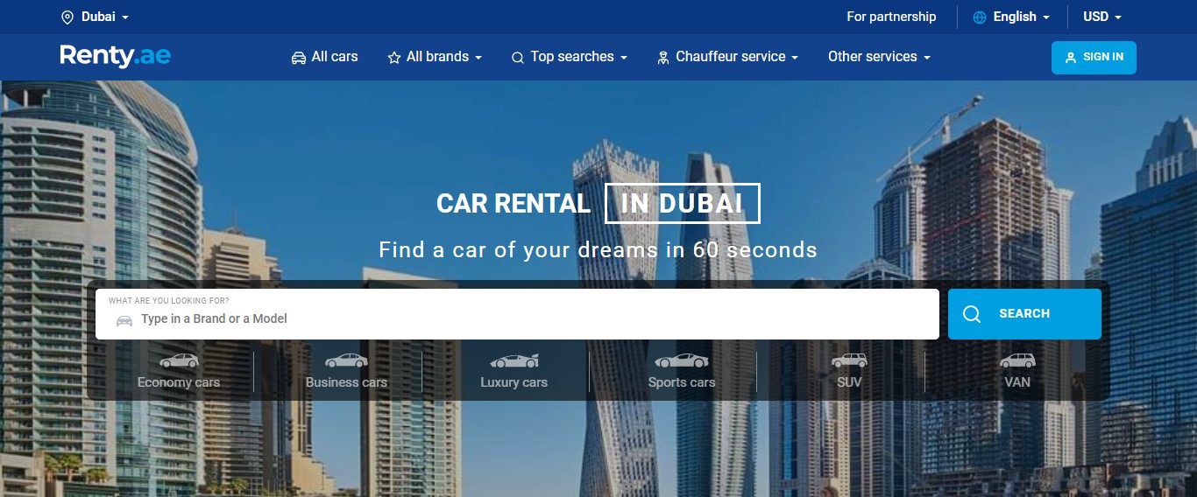The width and height of the screenshot is (1197, 497).
Task: Select the SUV vehicle icon
Action: pyautogui.click(x=849, y=360)
